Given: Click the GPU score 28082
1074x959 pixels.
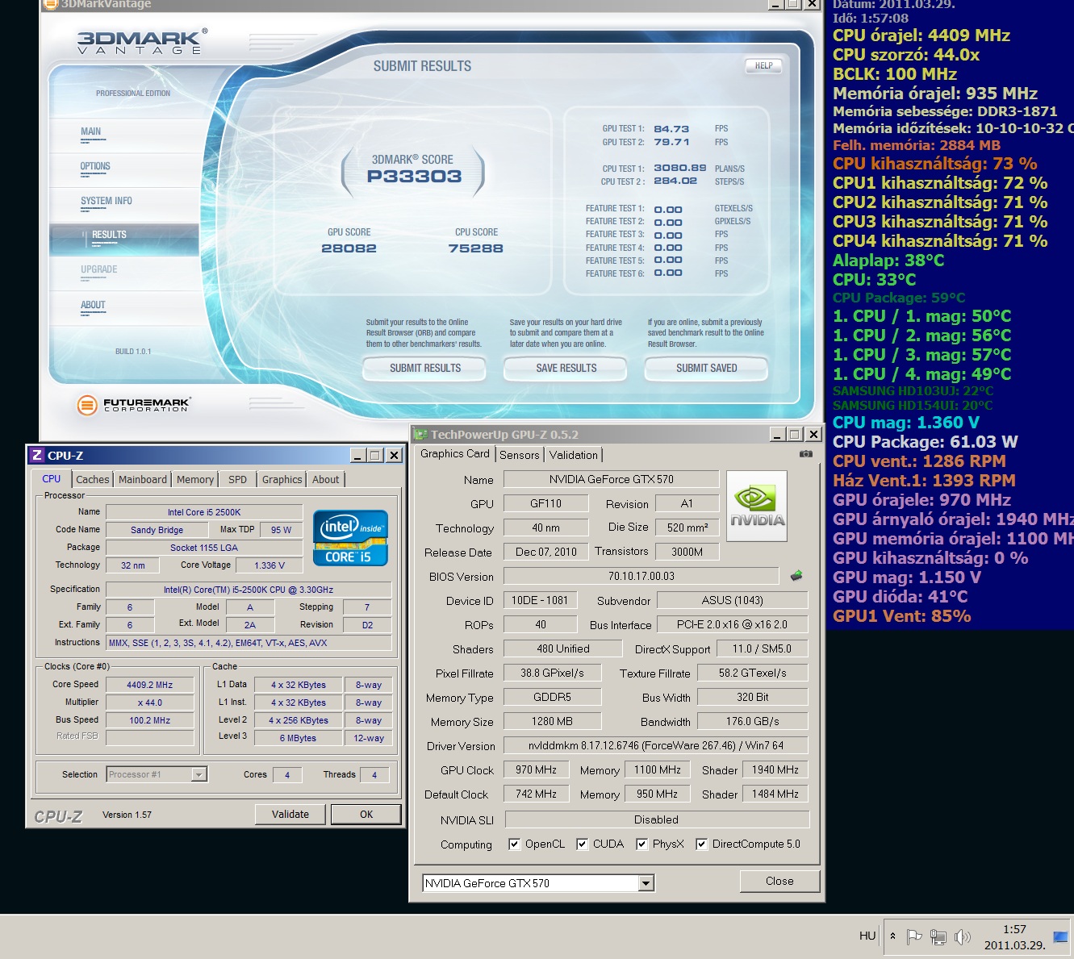Looking at the screenshot, I should coord(349,248).
